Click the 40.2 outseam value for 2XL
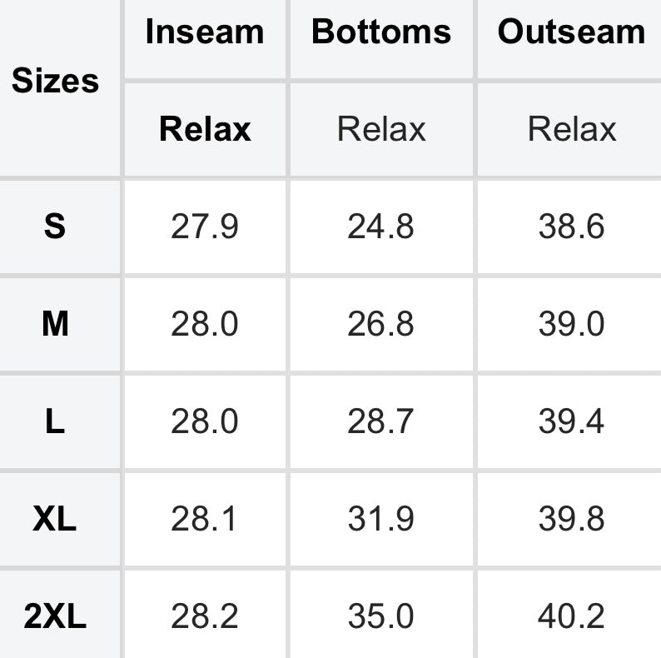 pos(571,616)
